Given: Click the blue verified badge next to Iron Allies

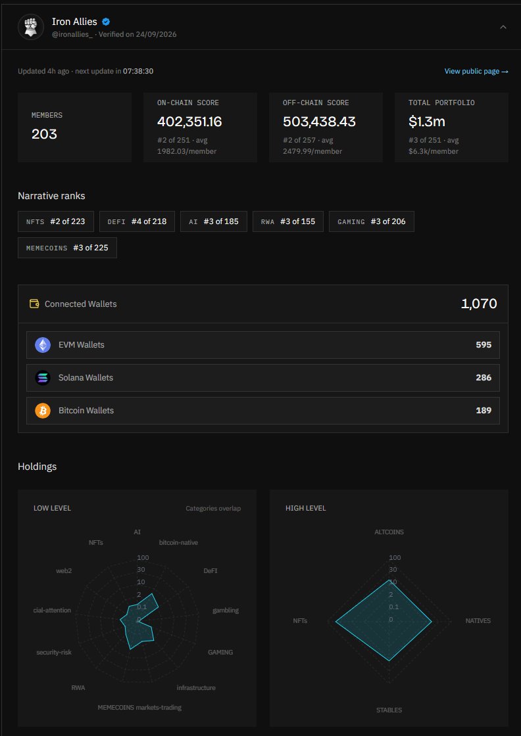Looking at the screenshot, I should coord(106,22).
